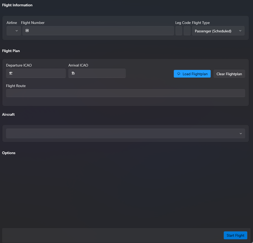Open the Aircraft selection combo box
253x243 pixels.
click(124, 134)
